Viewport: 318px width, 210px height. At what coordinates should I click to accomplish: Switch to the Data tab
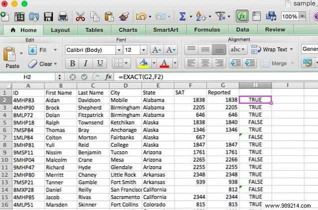tap(243, 30)
